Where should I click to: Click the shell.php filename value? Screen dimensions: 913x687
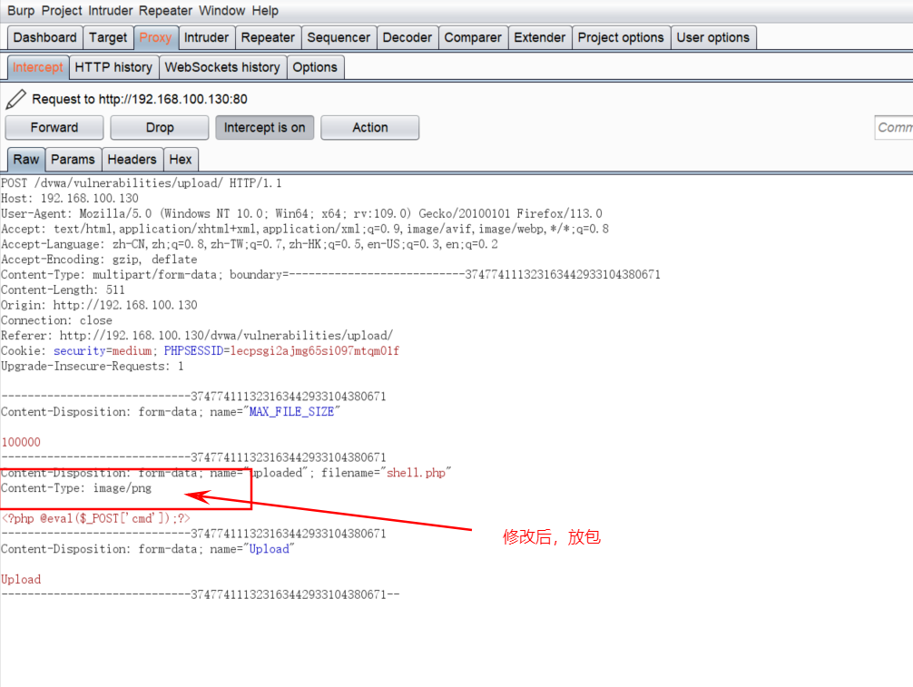417,473
